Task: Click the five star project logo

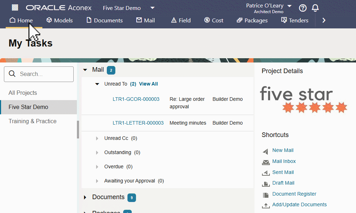Action: click(304, 99)
